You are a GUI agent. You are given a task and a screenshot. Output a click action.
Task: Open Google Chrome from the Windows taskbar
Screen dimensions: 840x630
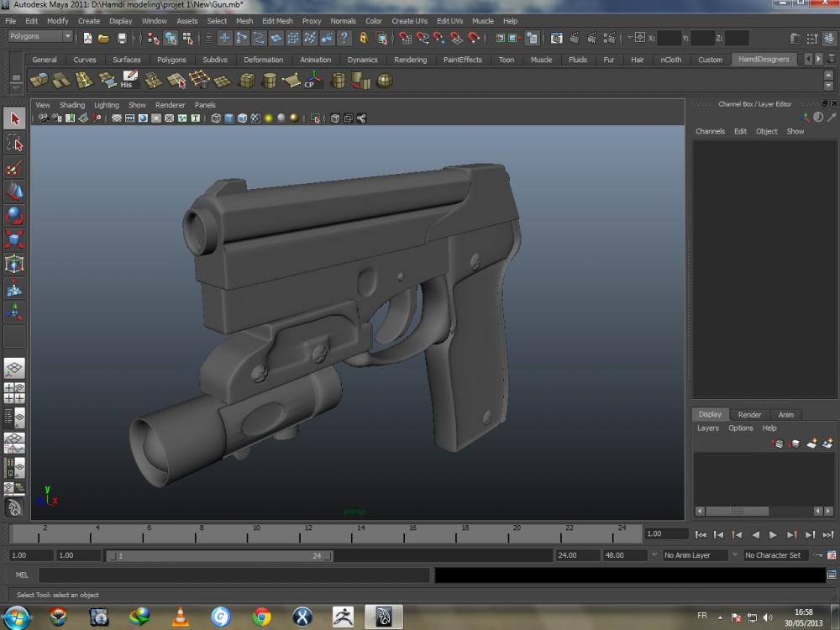click(262, 617)
